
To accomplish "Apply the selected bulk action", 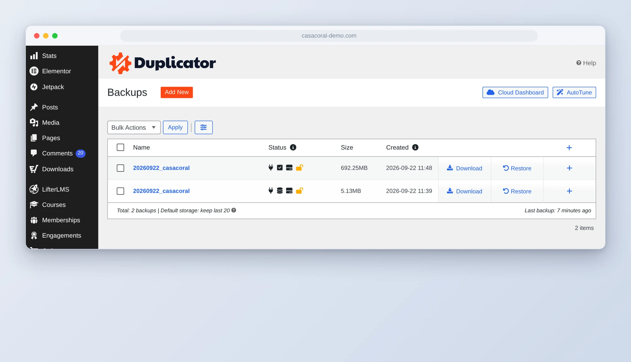I will [175, 128].
